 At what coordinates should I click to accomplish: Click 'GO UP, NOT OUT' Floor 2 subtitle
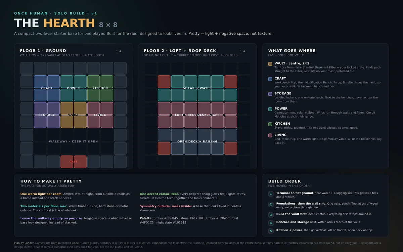(x=155, y=55)
